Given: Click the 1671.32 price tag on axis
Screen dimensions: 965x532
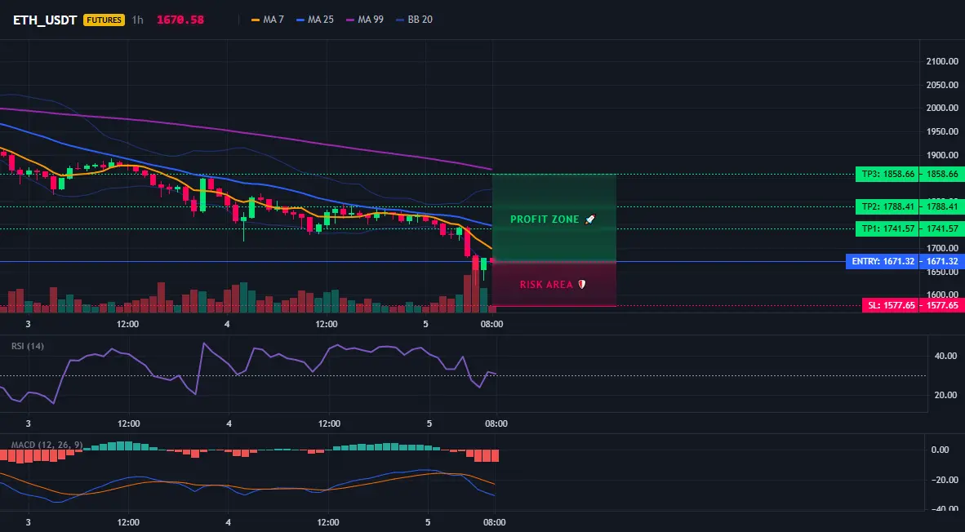Looking at the screenshot, I should 942,261.
